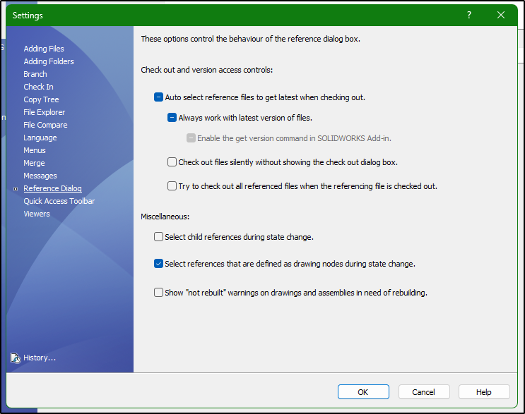Go to File Explorer settings
This screenshot has height=414, width=525.
(x=44, y=112)
